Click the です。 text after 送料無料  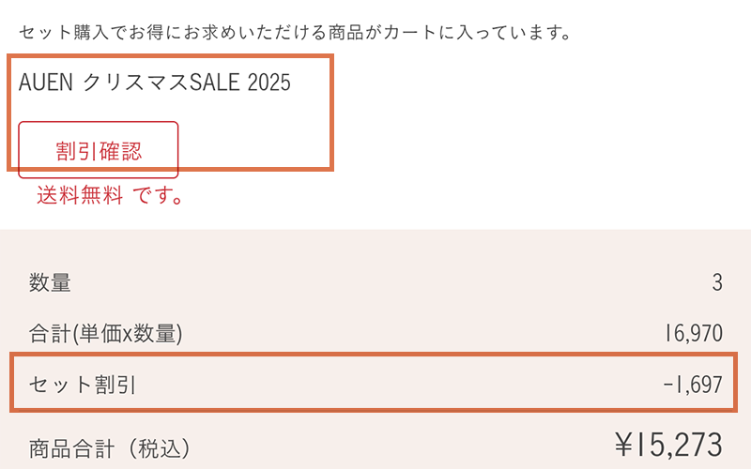[x=158, y=196]
